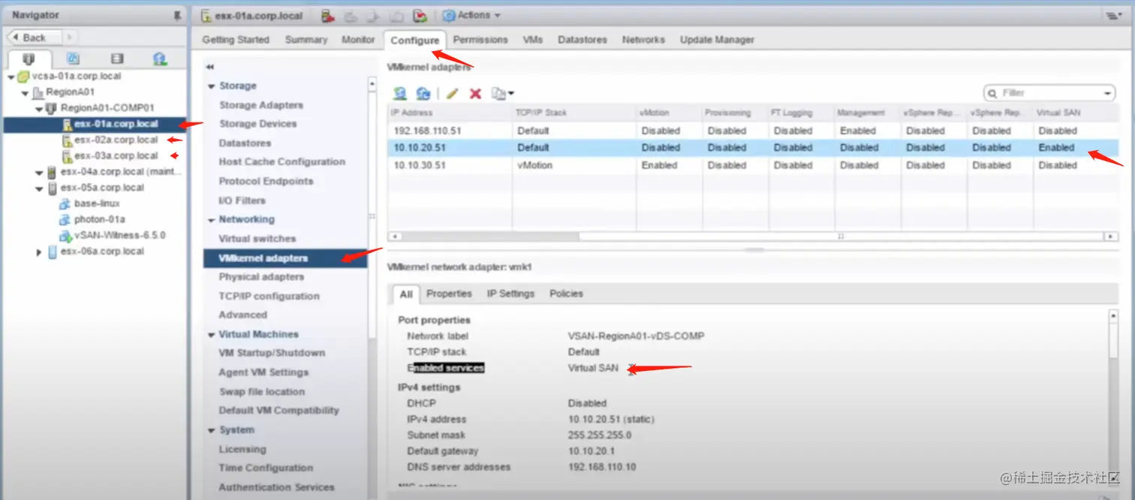This screenshot has height=500, width=1135.
Task: Open Physical adapters settings
Action: (x=261, y=277)
